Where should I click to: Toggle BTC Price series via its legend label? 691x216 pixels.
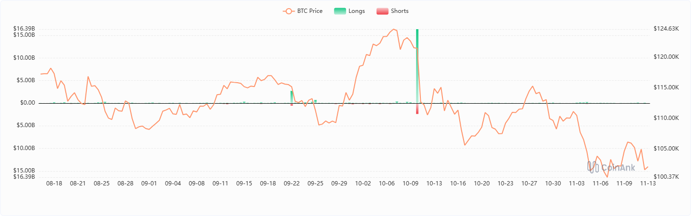310,11
